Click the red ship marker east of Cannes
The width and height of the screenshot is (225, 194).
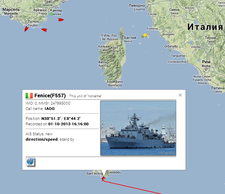pos(61,20)
